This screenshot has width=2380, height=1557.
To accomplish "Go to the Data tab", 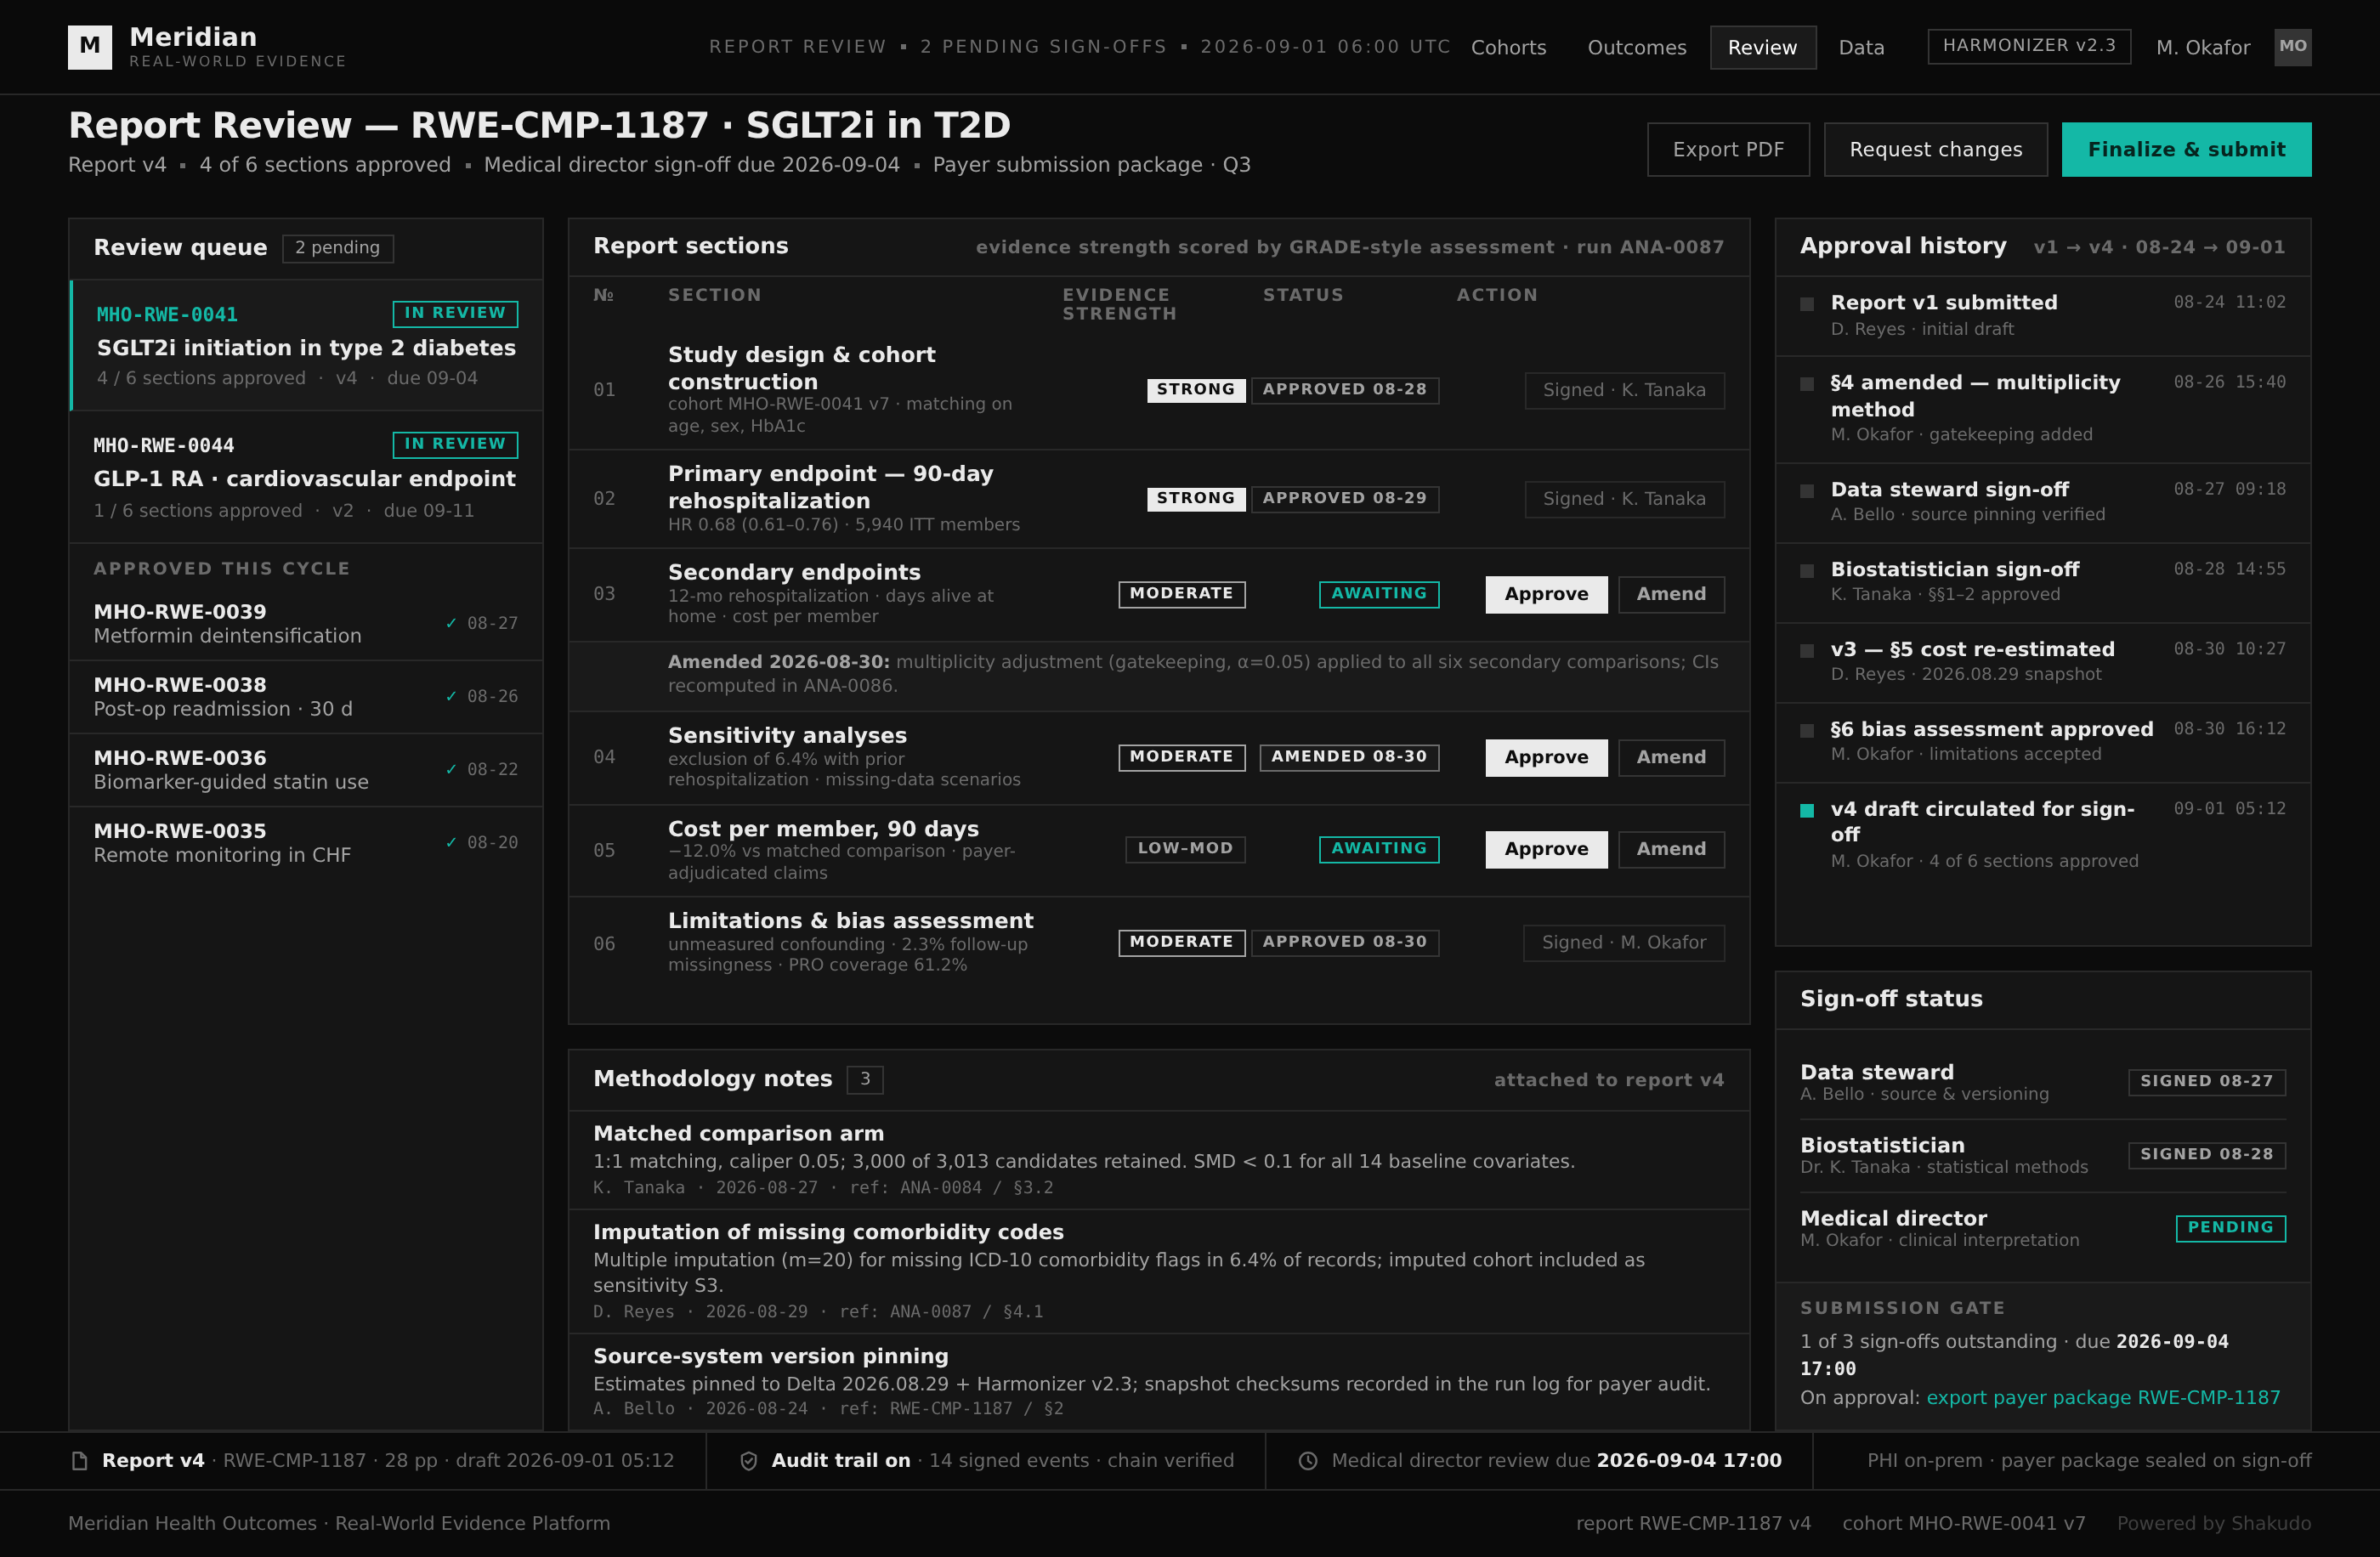I will tap(1861, 47).
